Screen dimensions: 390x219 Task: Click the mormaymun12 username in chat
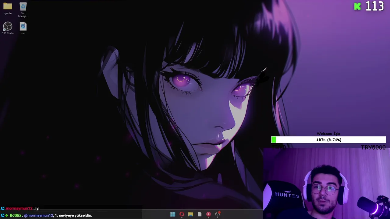point(19,208)
